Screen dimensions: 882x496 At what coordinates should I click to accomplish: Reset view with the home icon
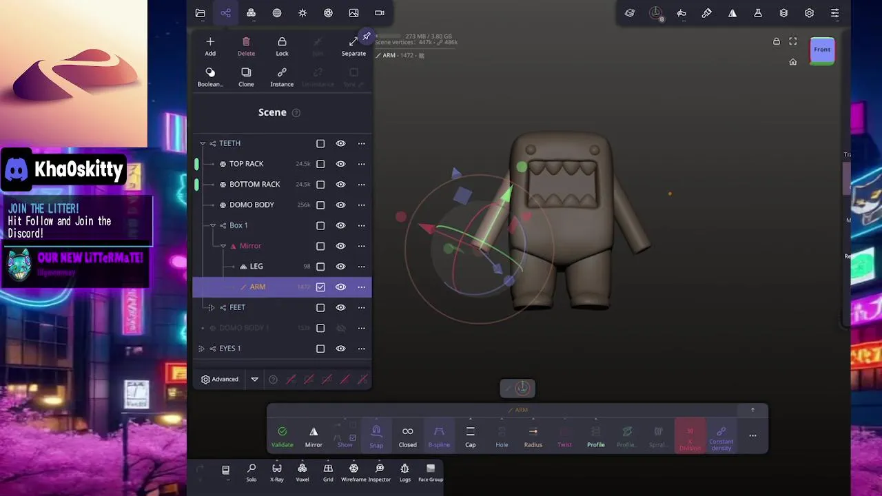[x=793, y=62]
